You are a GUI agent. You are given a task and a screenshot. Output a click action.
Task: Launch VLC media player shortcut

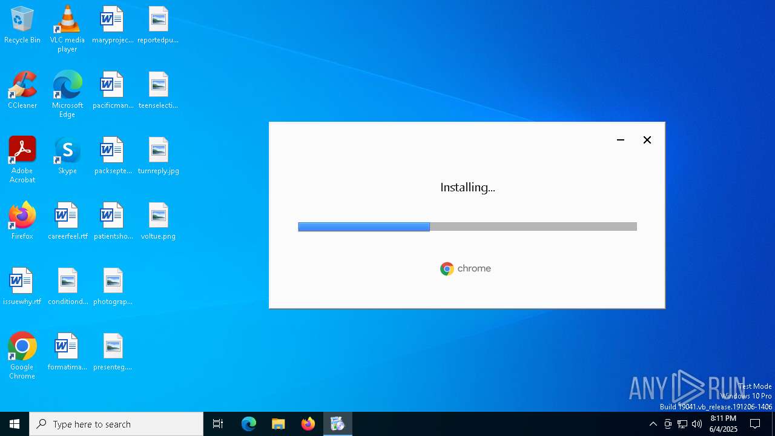coord(67,29)
